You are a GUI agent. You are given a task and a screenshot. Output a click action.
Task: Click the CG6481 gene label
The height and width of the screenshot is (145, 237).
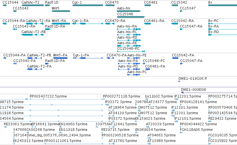(x=151, y=2)
